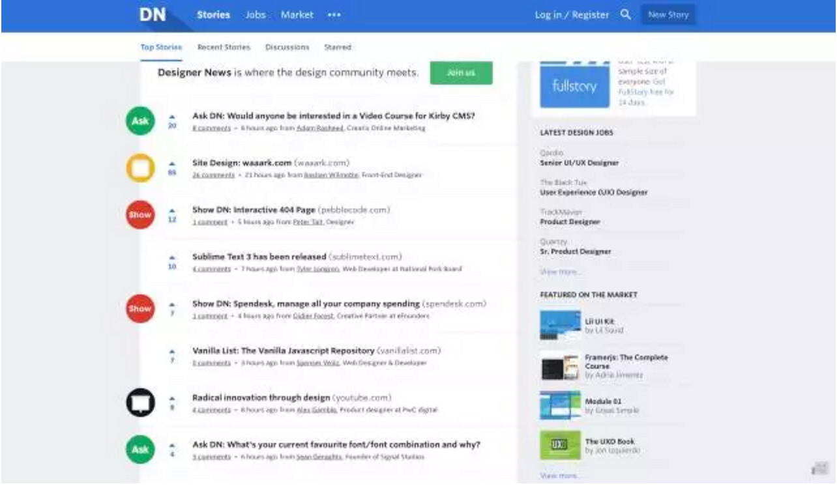View comments on the Kirby CMS story
837x486 pixels.
coord(211,128)
